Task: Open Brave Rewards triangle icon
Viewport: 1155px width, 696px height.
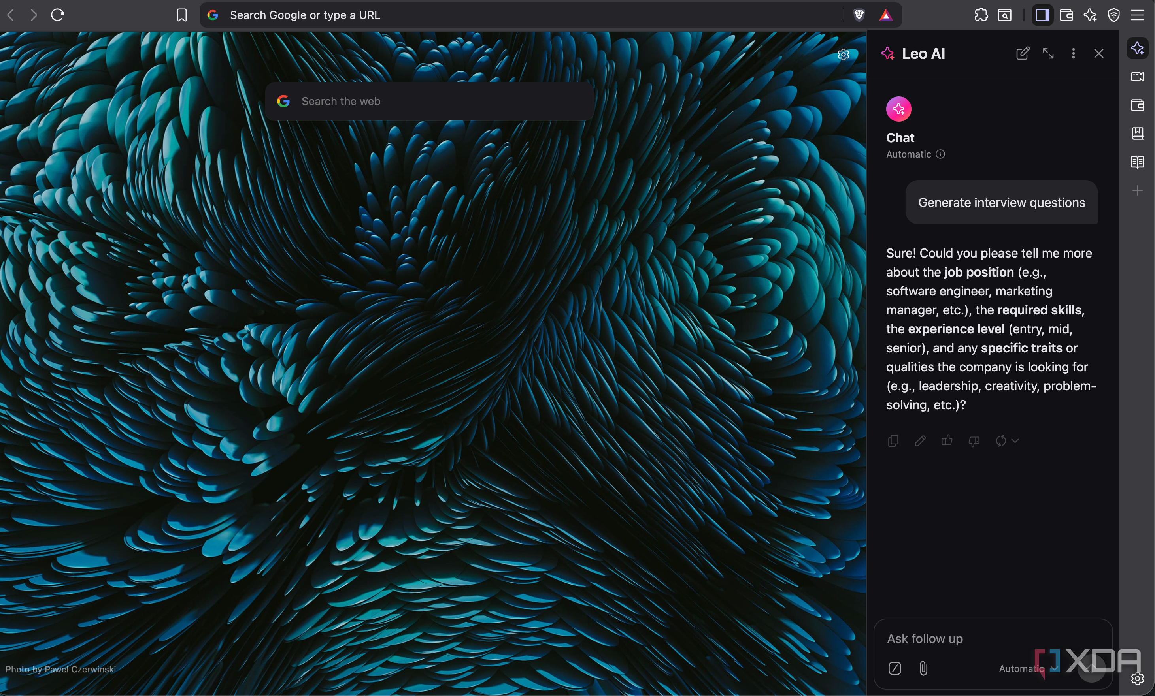Action: [885, 15]
